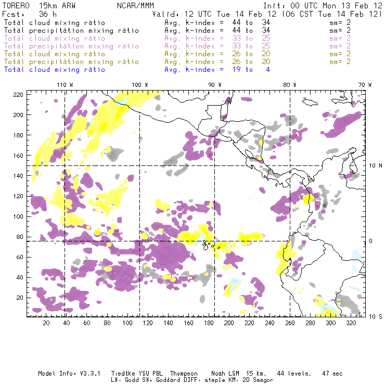Click the "160" tick on the vertical axis
Viewport: 385px width, 385px height.
[18, 156]
